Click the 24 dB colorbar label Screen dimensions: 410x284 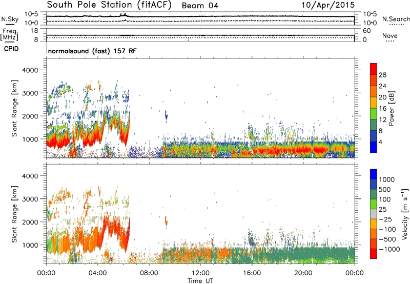[x=382, y=86]
